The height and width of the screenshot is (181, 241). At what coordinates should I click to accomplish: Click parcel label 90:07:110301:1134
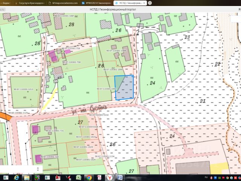click(105, 156)
